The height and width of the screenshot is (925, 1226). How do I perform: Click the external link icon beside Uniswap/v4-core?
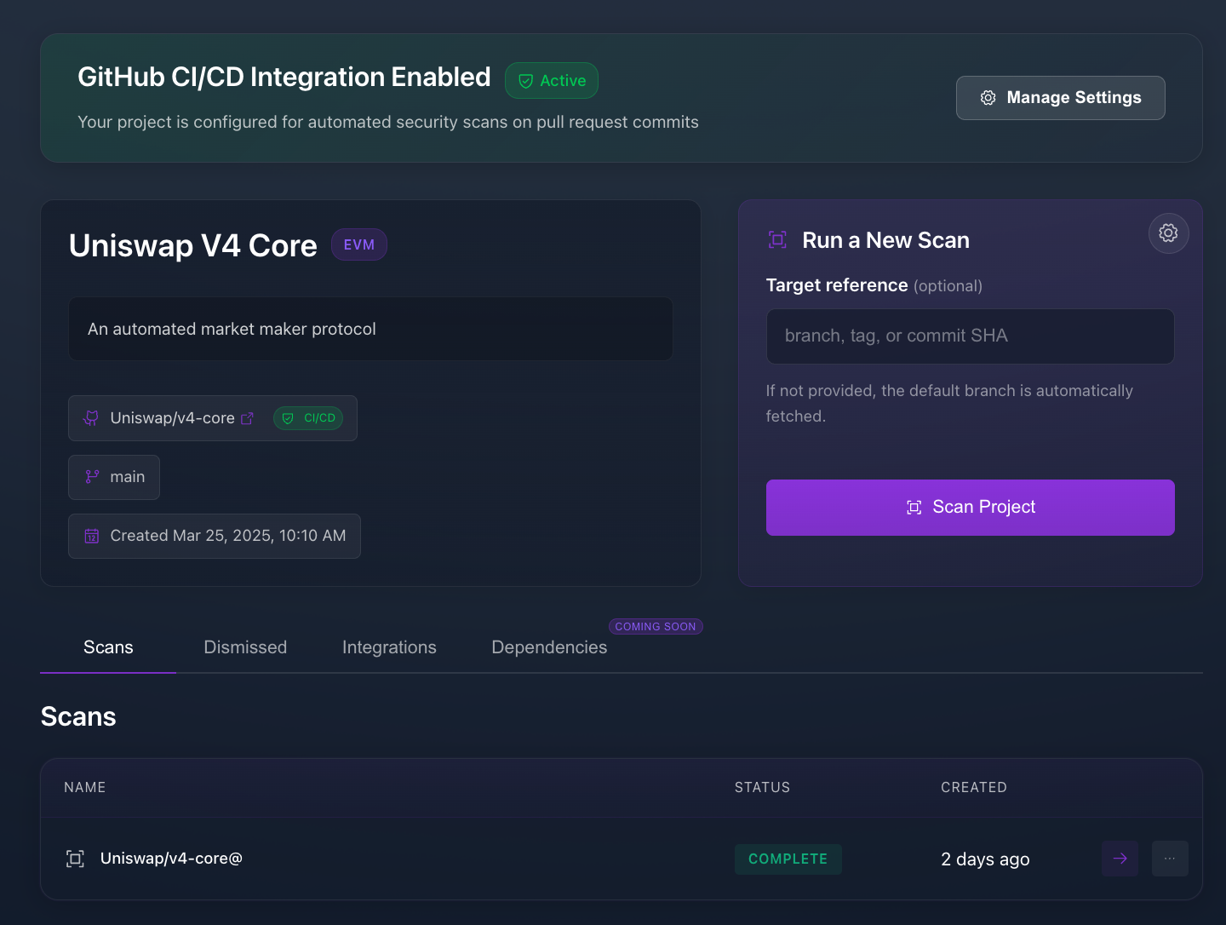pyautogui.click(x=248, y=418)
